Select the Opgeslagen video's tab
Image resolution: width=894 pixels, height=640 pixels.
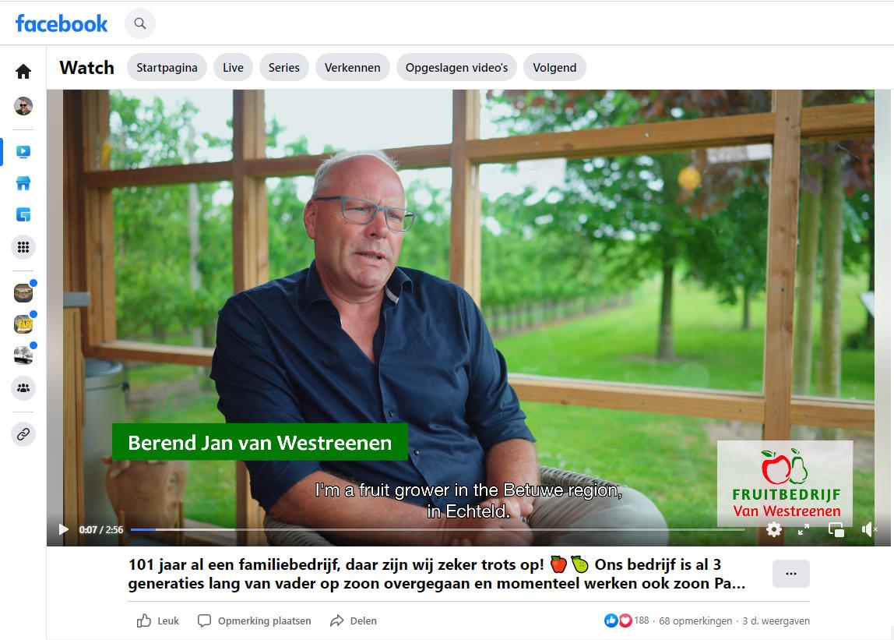[x=456, y=67]
